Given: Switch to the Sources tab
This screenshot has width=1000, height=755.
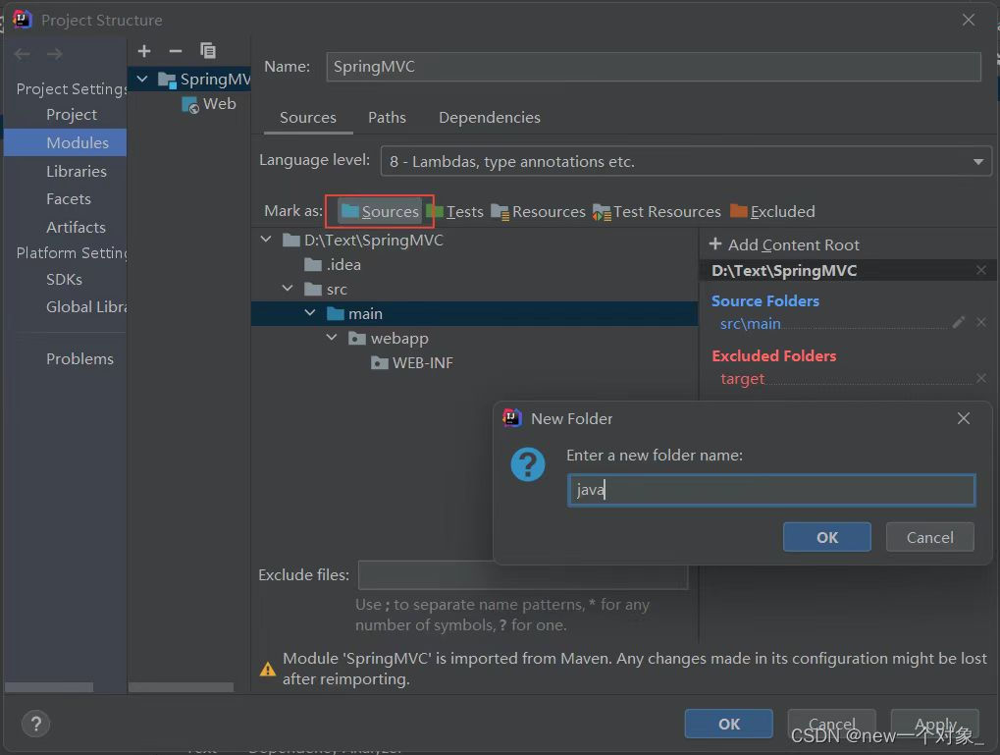Looking at the screenshot, I should click(308, 118).
